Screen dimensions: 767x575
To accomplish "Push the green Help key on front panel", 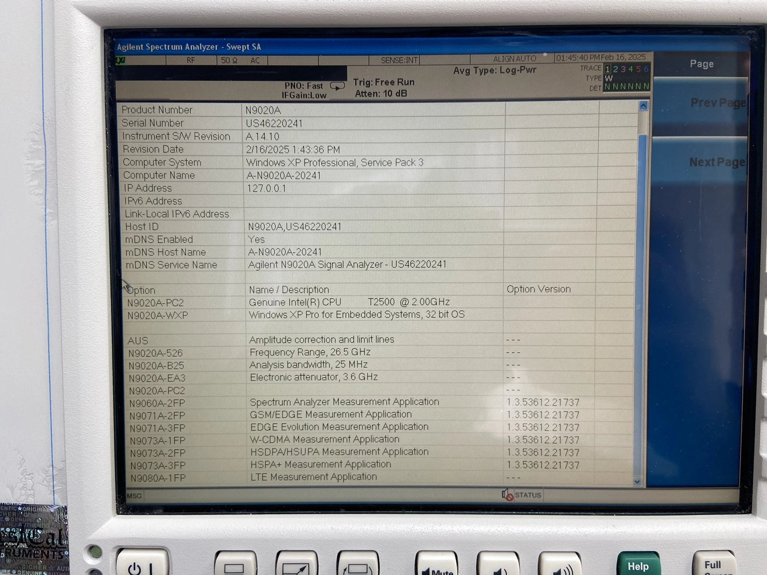I will (x=638, y=564).
